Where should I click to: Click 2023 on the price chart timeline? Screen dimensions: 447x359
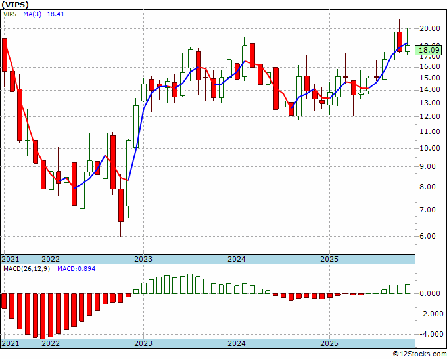143,259
